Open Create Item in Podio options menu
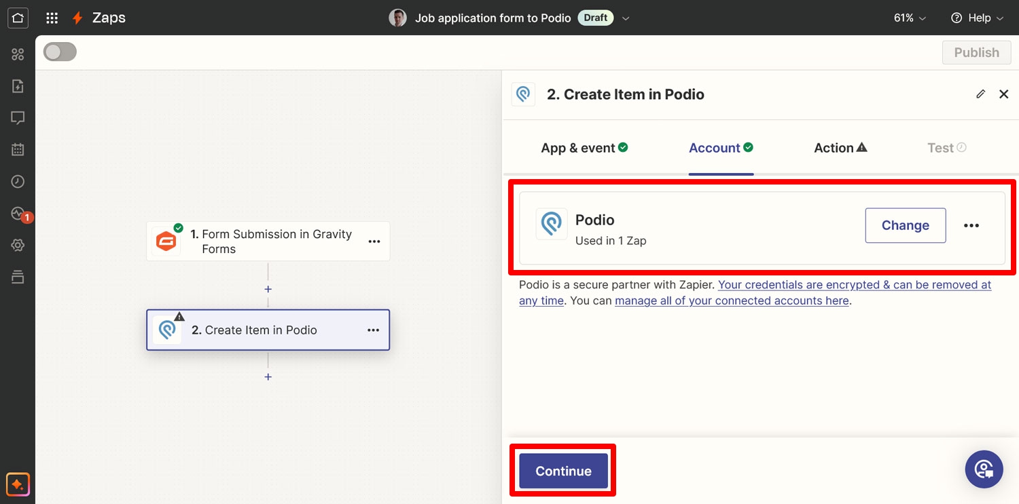1019x504 pixels. tap(374, 330)
